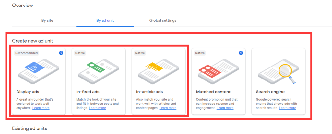The height and width of the screenshot is (134, 332).
Task: Click the blue Display ads phone illustration
Action: 39,71
